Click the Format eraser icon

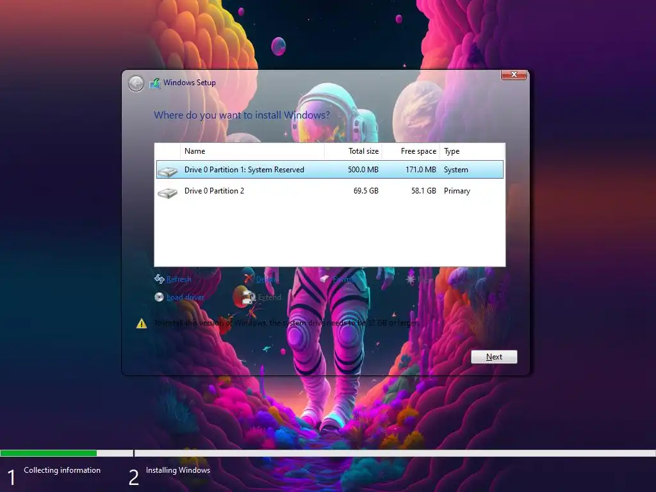click(325, 279)
